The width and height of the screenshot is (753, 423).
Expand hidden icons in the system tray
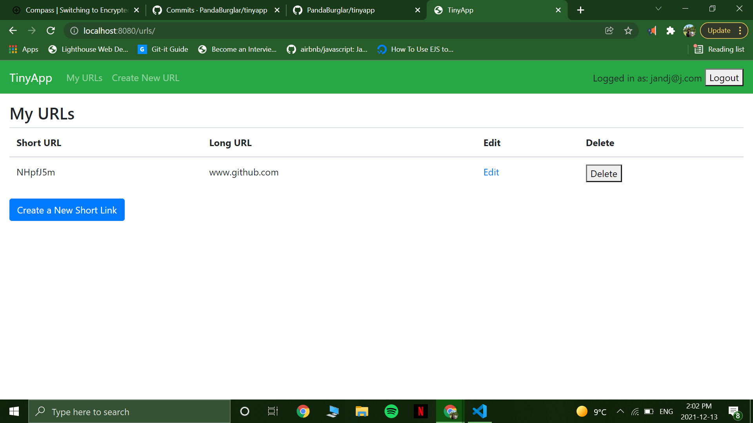[620, 411]
